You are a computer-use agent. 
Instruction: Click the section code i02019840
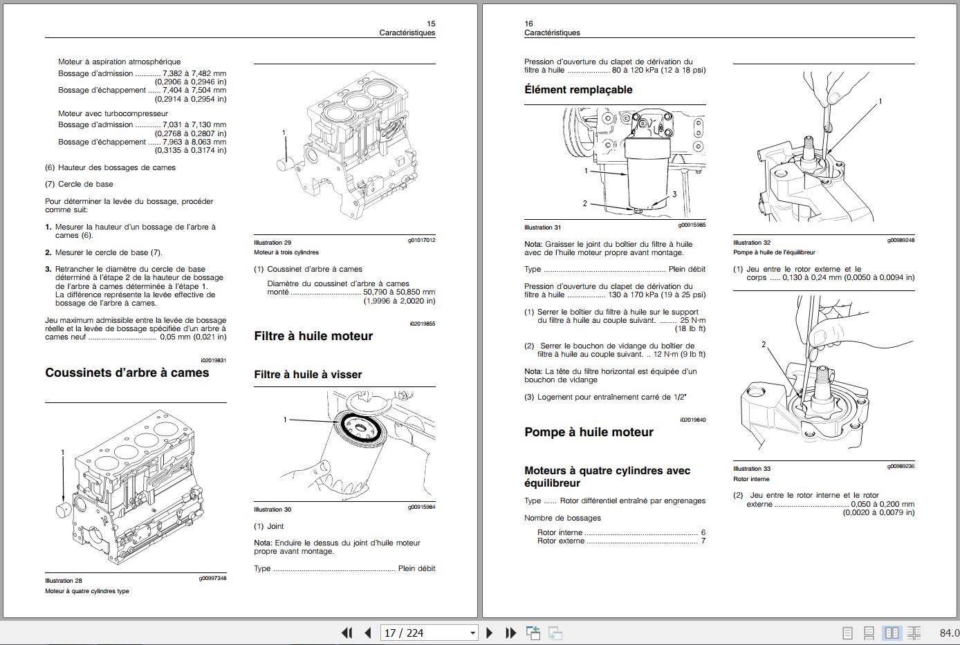point(693,420)
